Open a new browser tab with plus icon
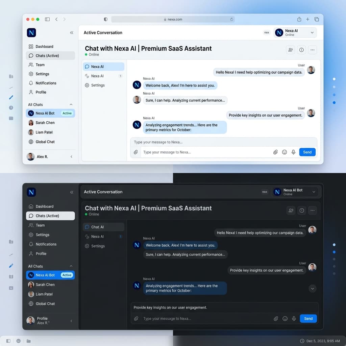The image size is (346, 346). (307, 19)
